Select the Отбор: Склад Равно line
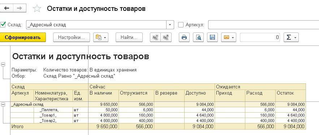319x135 pixels. coord(64,76)
